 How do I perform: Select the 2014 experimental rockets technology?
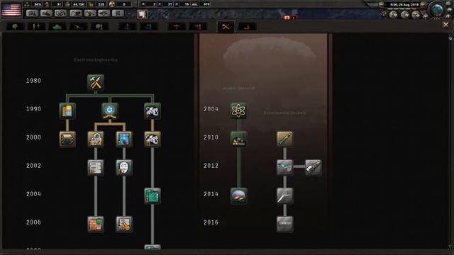click(x=284, y=195)
